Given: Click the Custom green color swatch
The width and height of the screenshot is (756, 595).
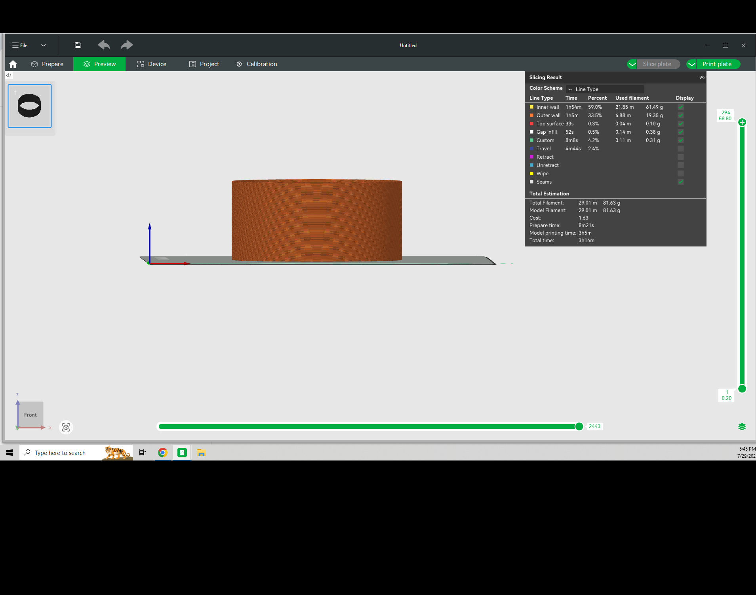Looking at the screenshot, I should coord(531,140).
